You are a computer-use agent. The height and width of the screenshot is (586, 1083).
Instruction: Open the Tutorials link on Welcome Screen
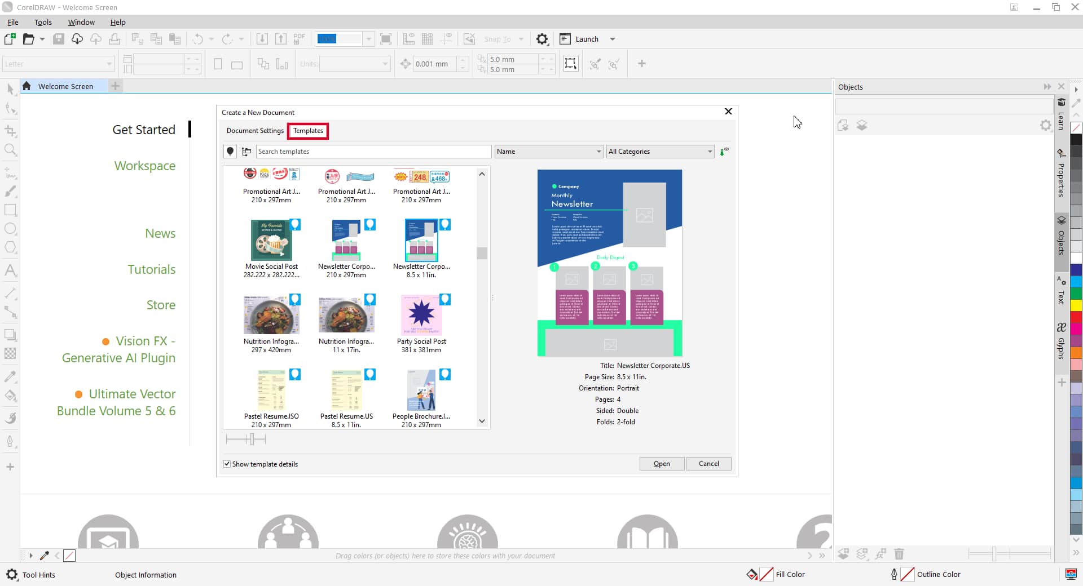click(x=152, y=269)
